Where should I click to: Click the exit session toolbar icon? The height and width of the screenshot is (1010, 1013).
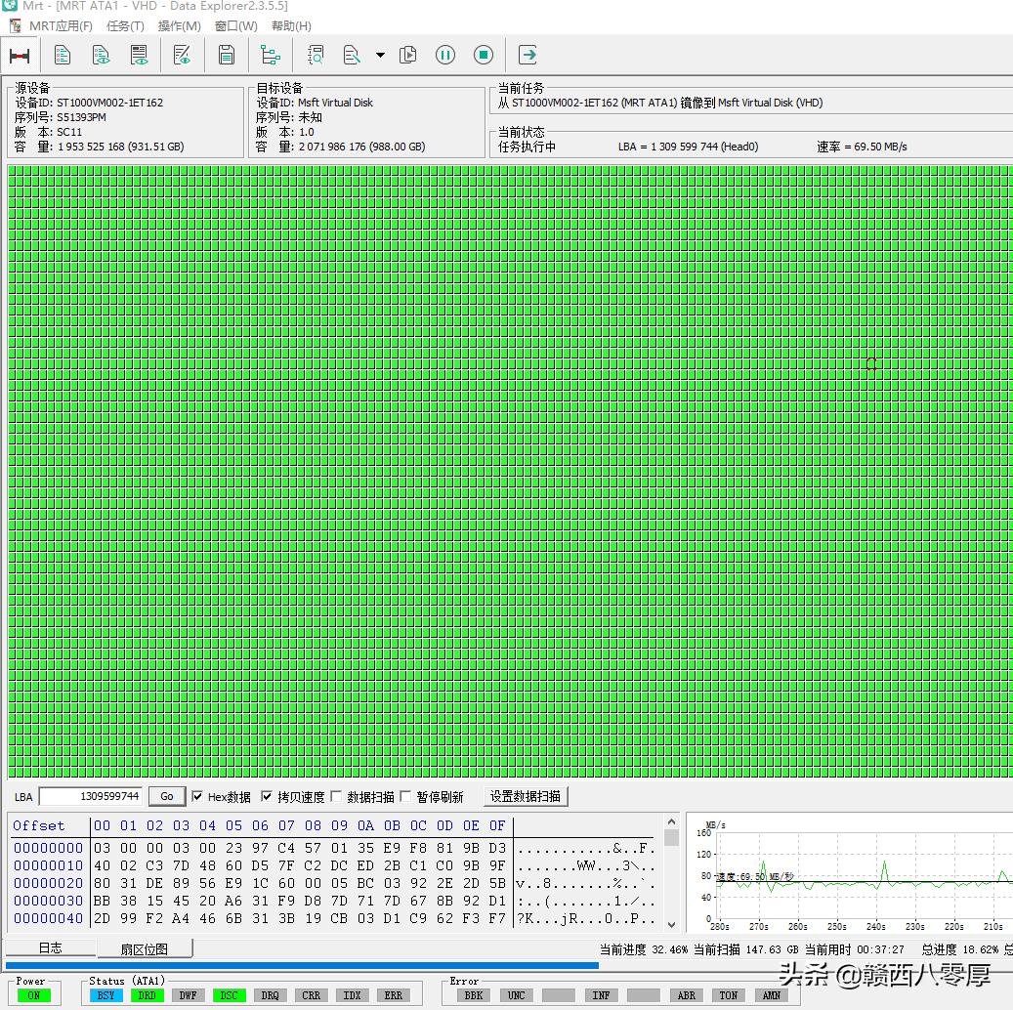pyautogui.click(x=526, y=55)
